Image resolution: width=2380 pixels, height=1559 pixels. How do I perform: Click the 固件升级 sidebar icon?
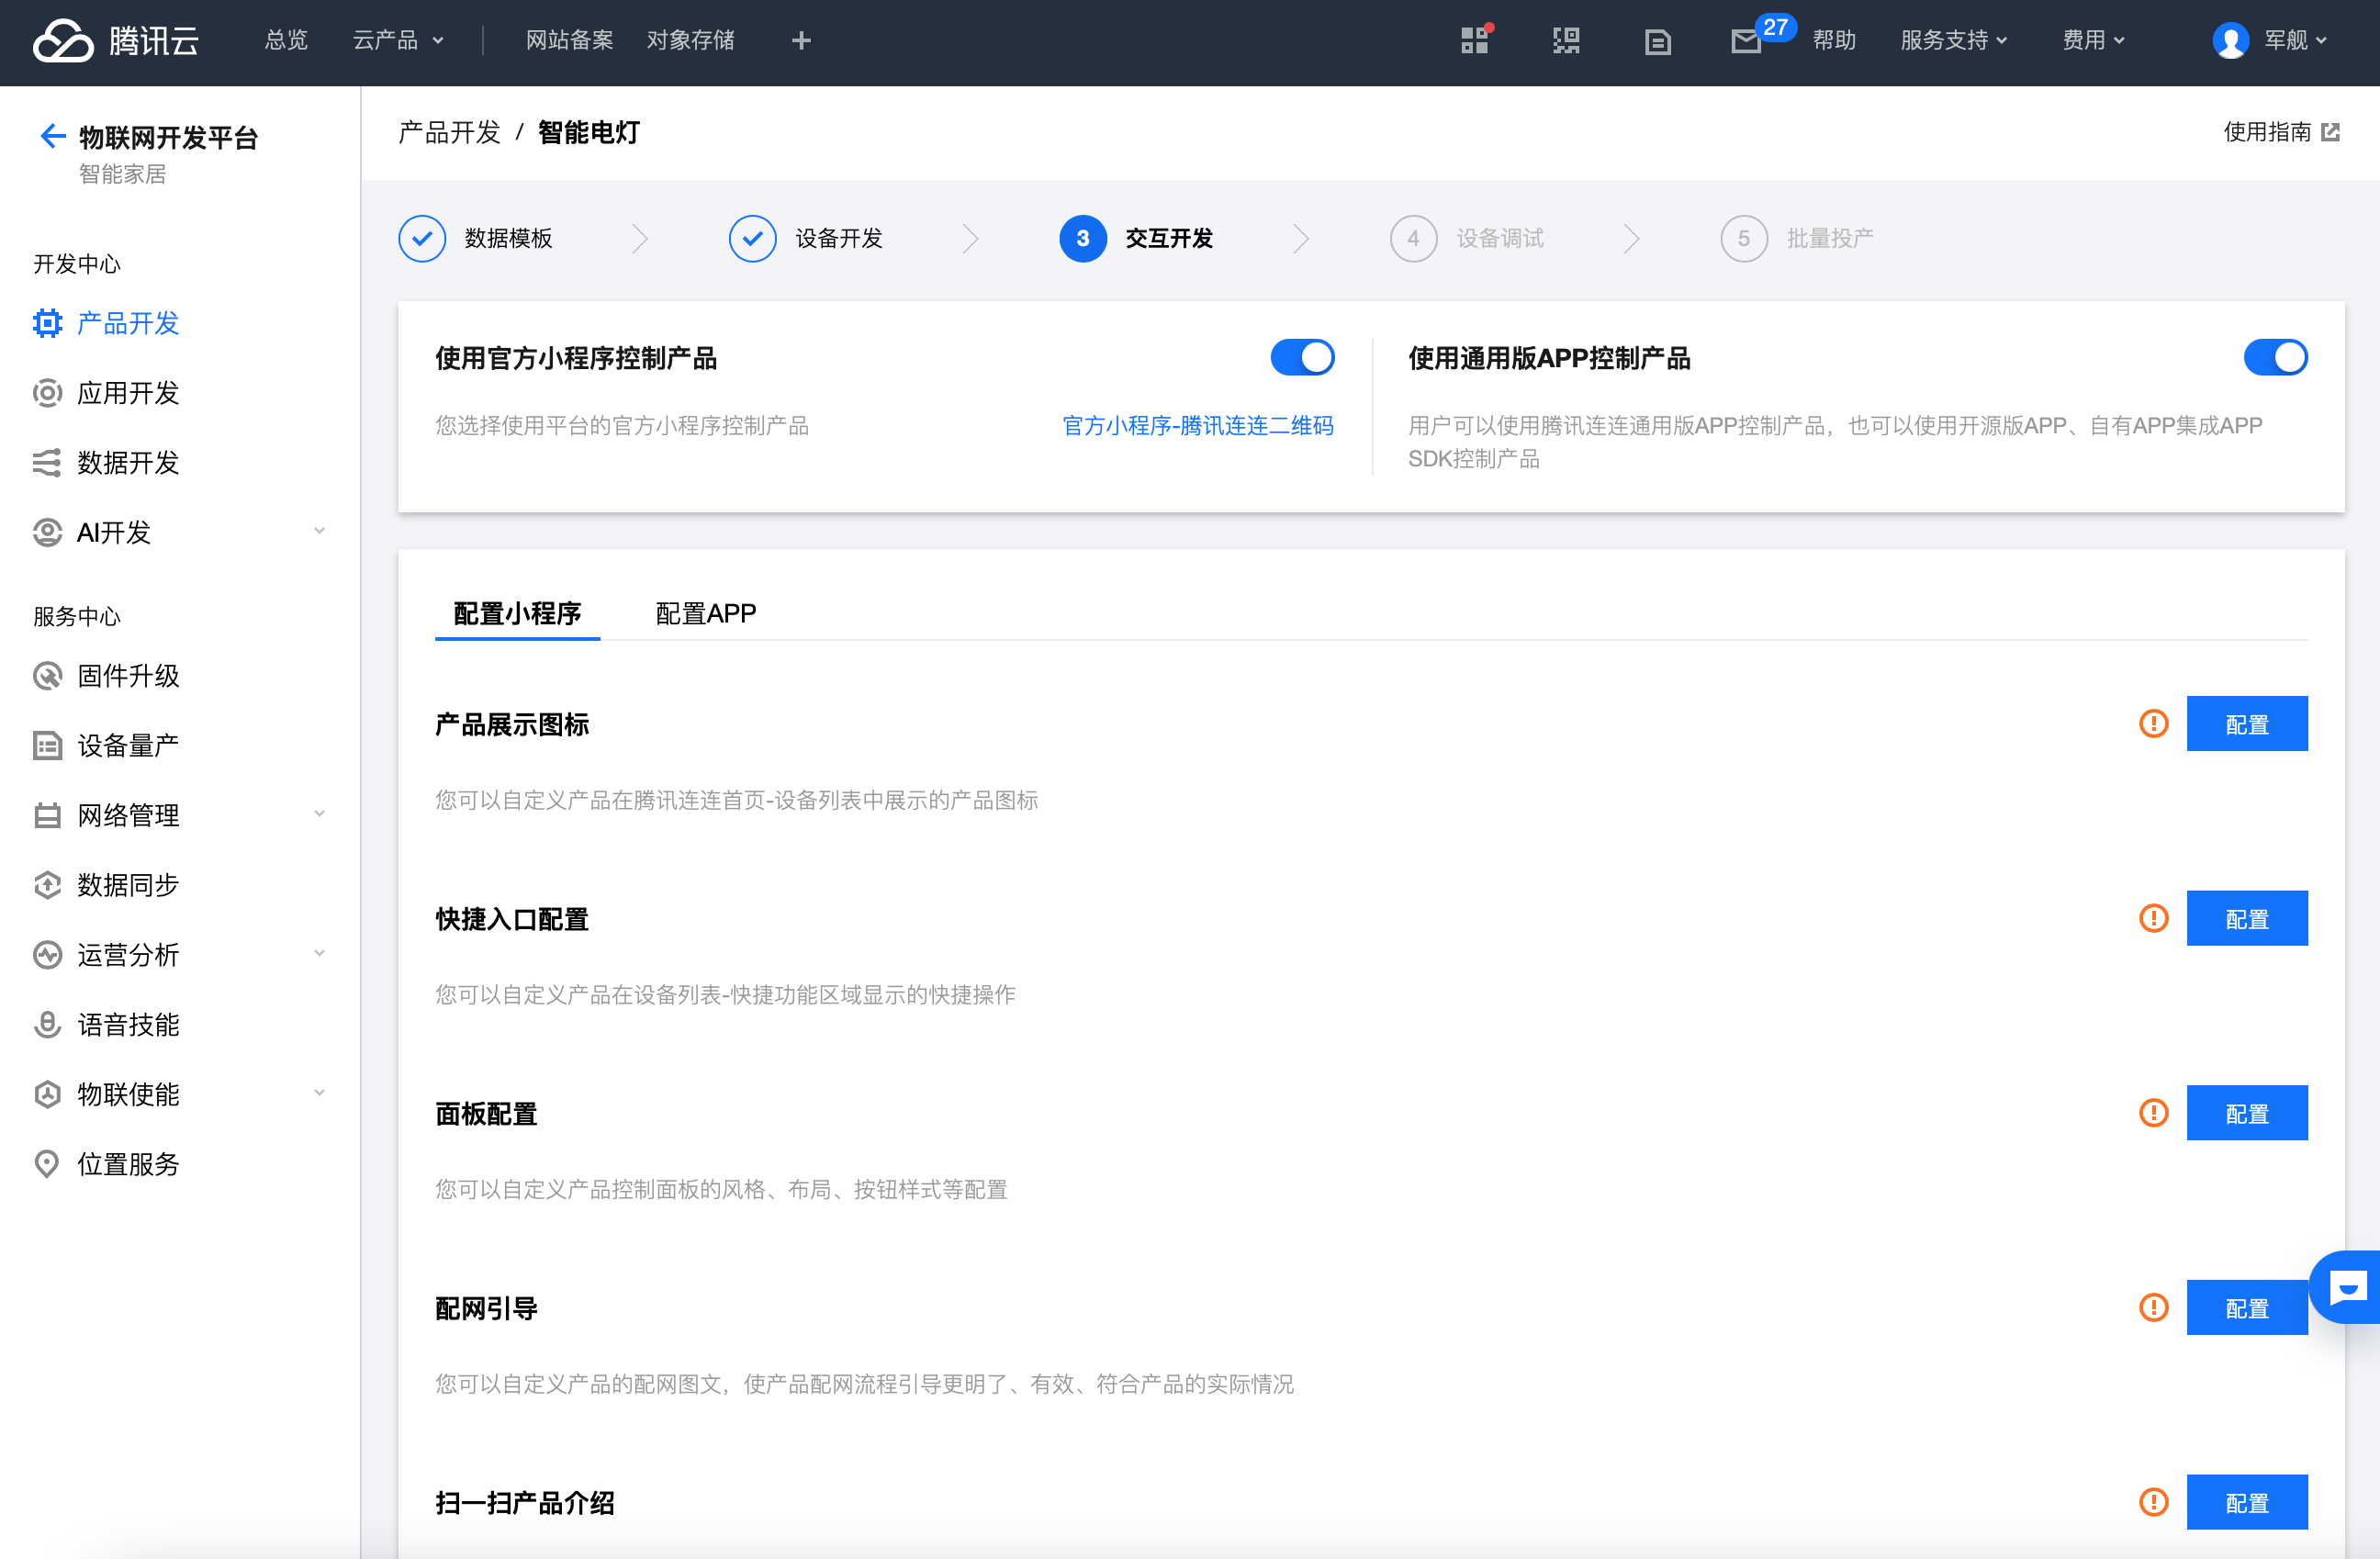(x=47, y=676)
